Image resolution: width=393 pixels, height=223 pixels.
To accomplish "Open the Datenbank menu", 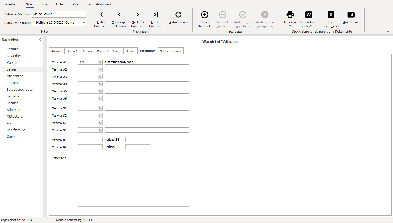I will pos(11,4).
